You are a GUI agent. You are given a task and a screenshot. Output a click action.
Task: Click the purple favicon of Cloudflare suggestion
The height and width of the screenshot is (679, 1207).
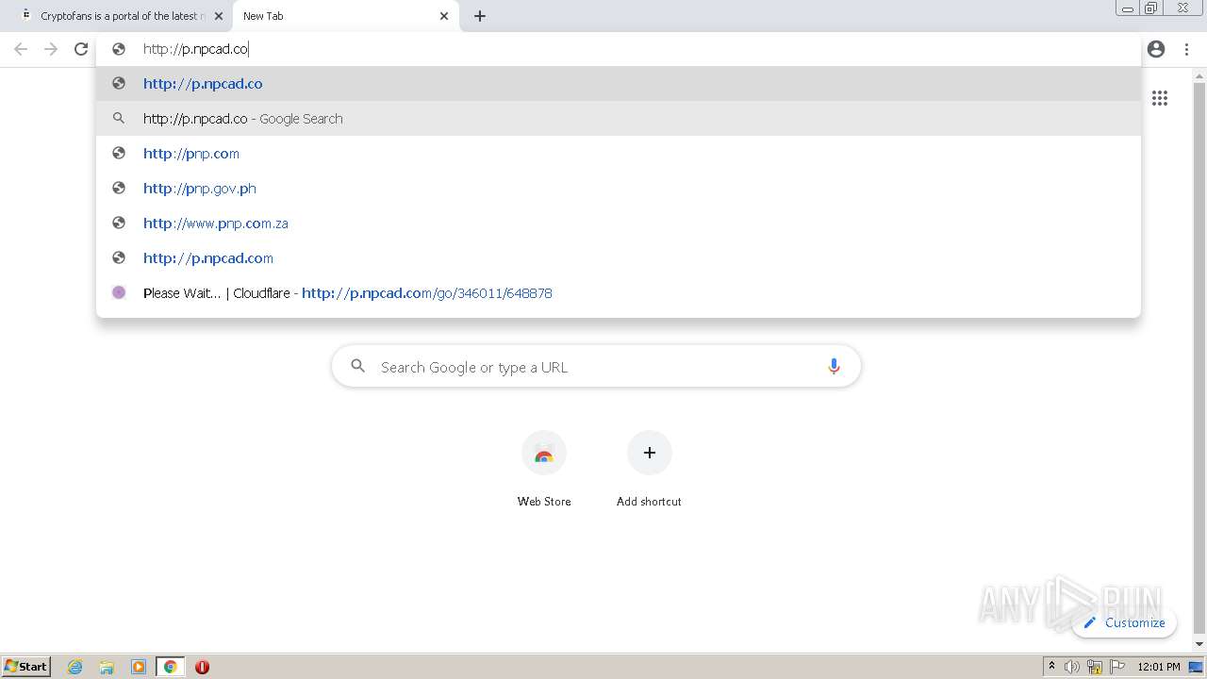pyautogui.click(x=119, y=292)
